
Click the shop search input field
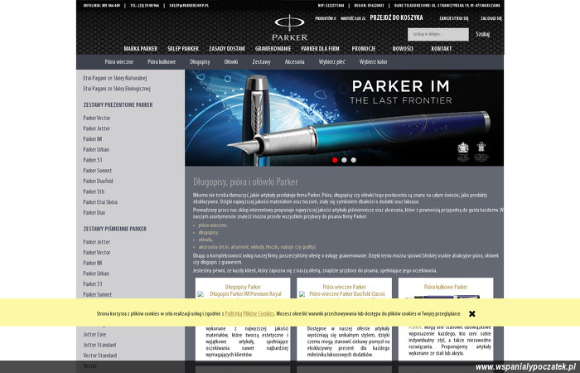coord(438,34)
